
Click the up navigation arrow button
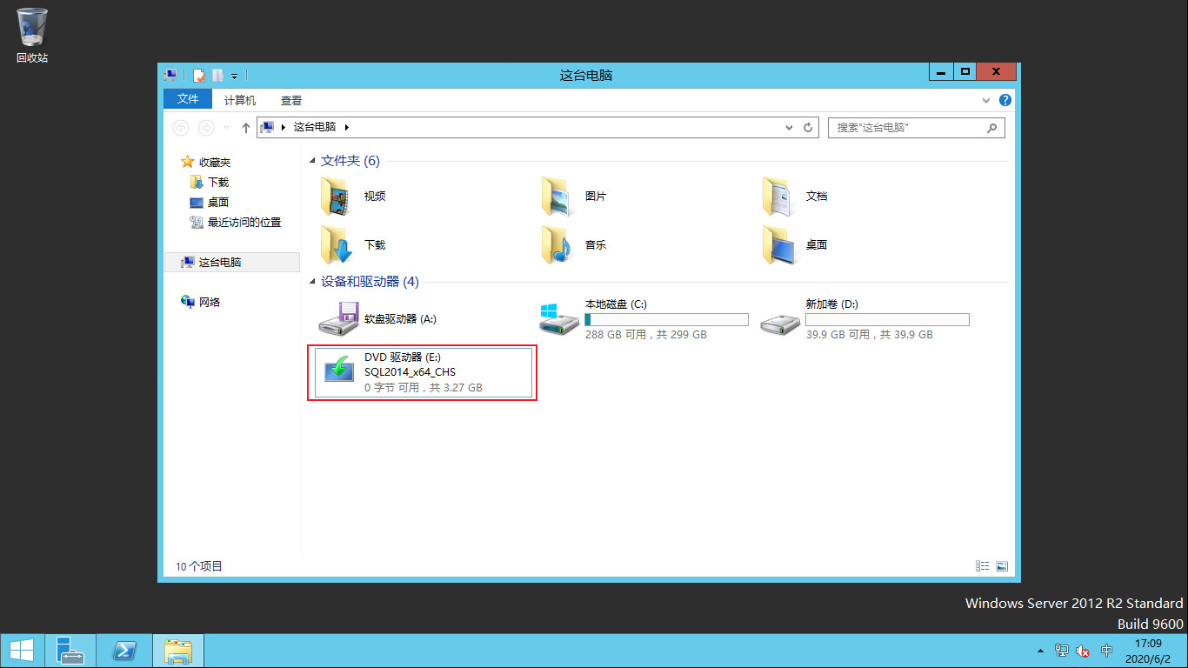click(x=244, y=127)
